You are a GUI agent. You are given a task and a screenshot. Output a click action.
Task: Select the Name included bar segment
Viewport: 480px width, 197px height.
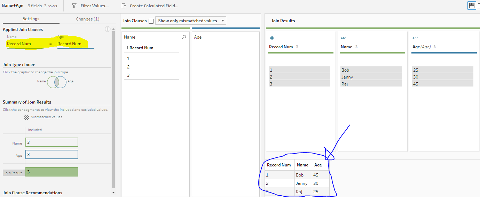[x=52, y=142]
